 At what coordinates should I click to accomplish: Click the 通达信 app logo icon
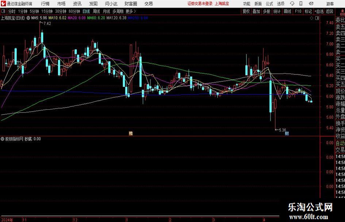pos(3,4)
